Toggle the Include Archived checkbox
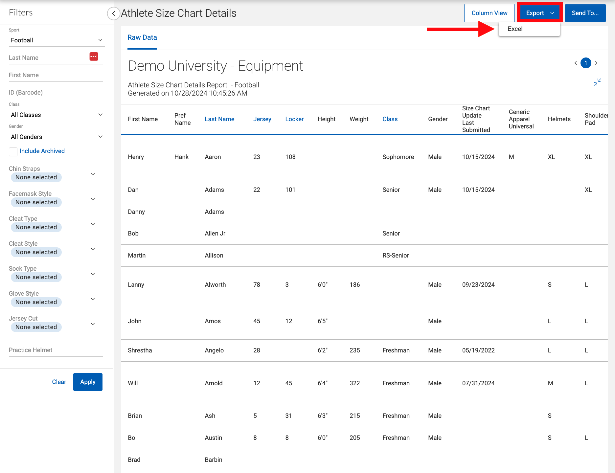This screenshot has width=615, height=473. [13, 151]
